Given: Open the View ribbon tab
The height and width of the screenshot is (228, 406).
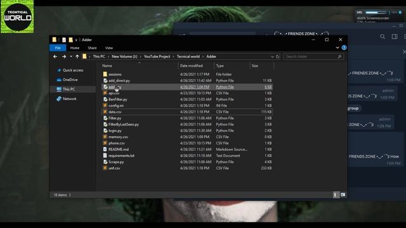Looking at the screenshot, I should 108,48.
